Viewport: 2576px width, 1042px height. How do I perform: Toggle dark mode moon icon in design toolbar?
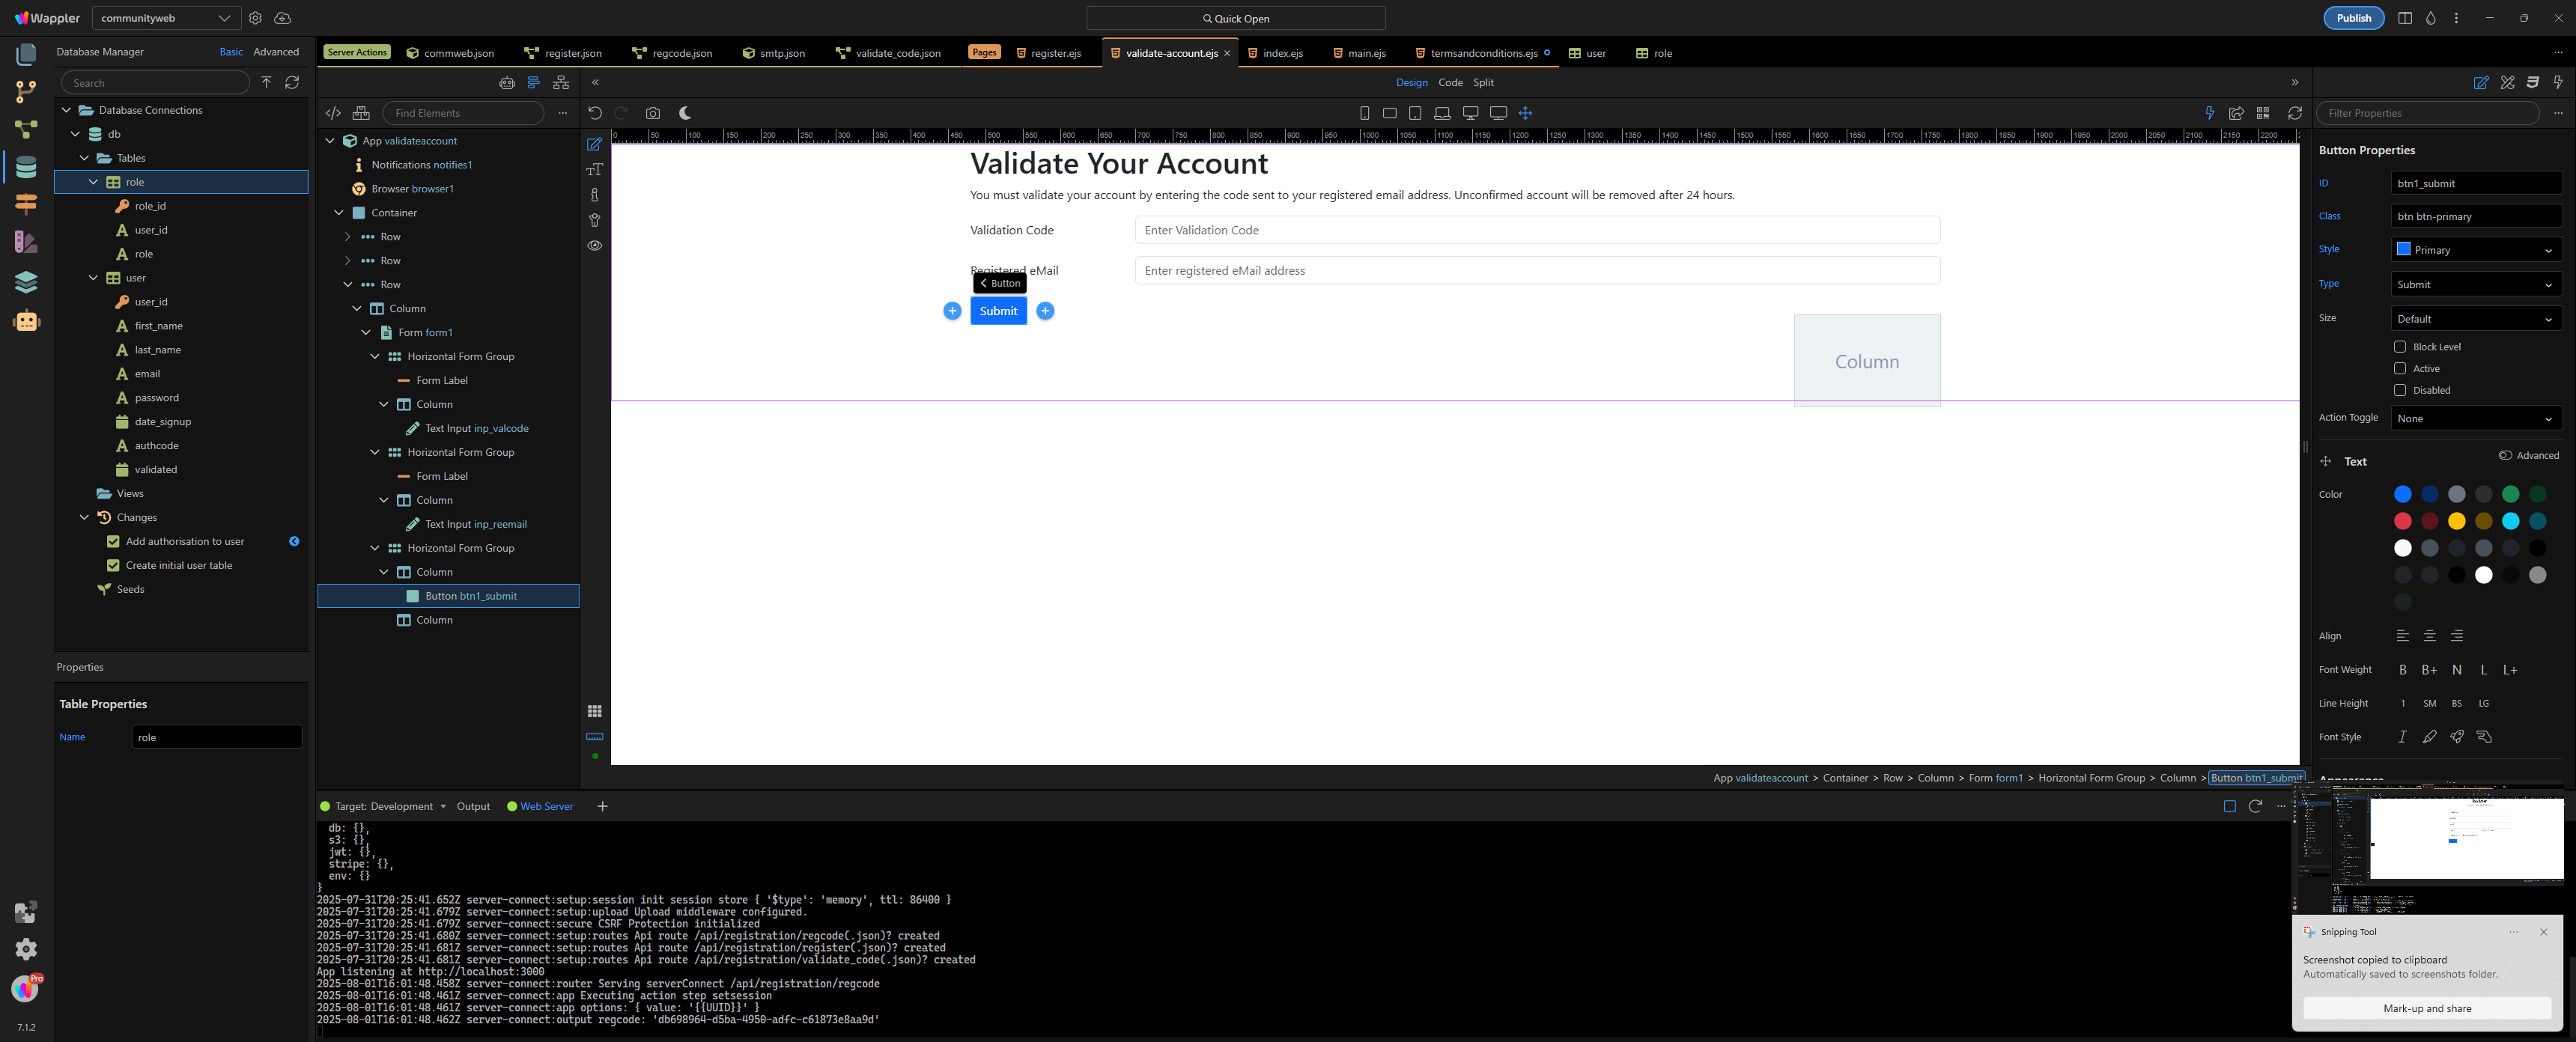pyautogui.click(x=685, y=113)
